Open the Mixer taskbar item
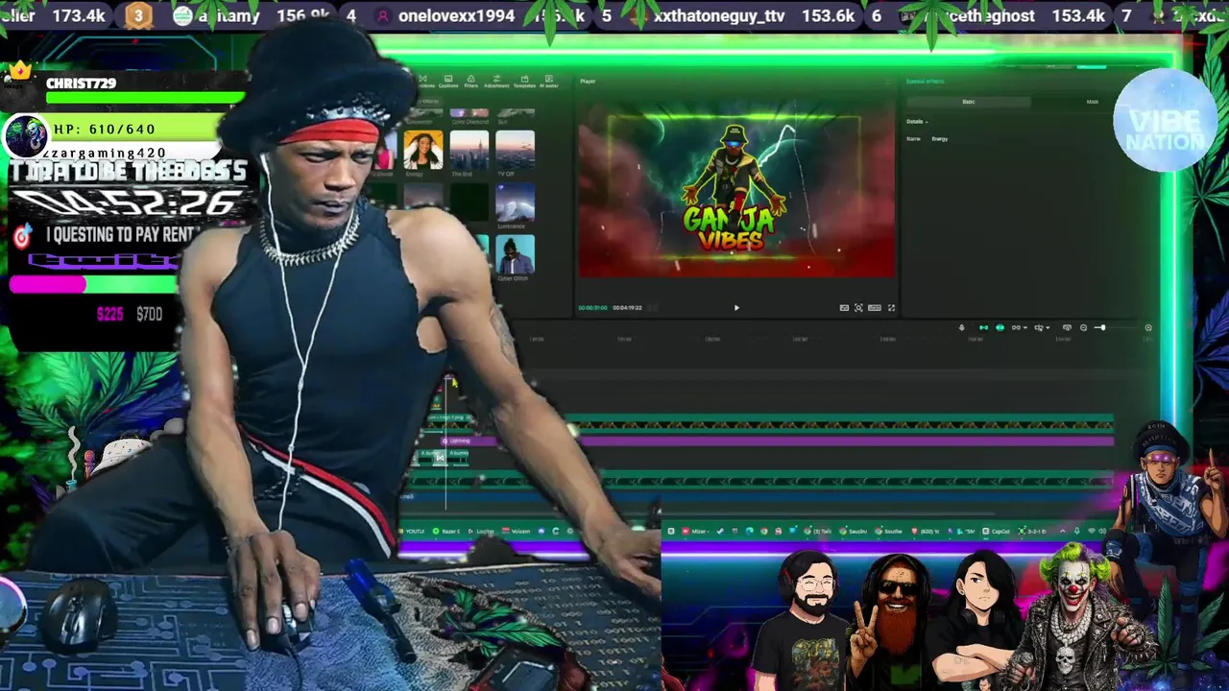The image size is (1229, 691). [693, 531]
